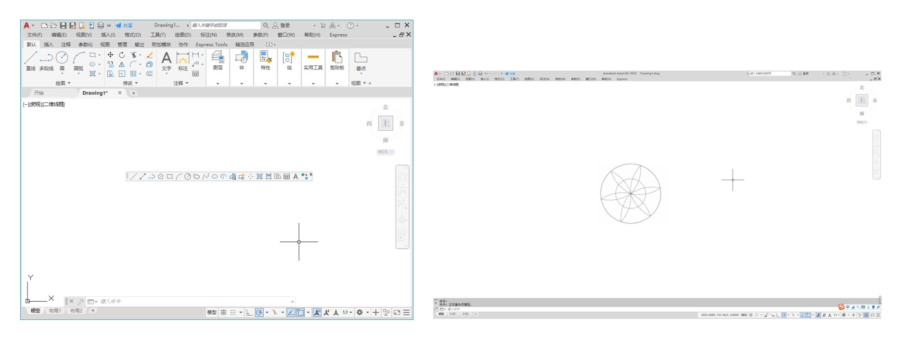Click the Move tool in Modify panel
901x341 pixels.
110,55
